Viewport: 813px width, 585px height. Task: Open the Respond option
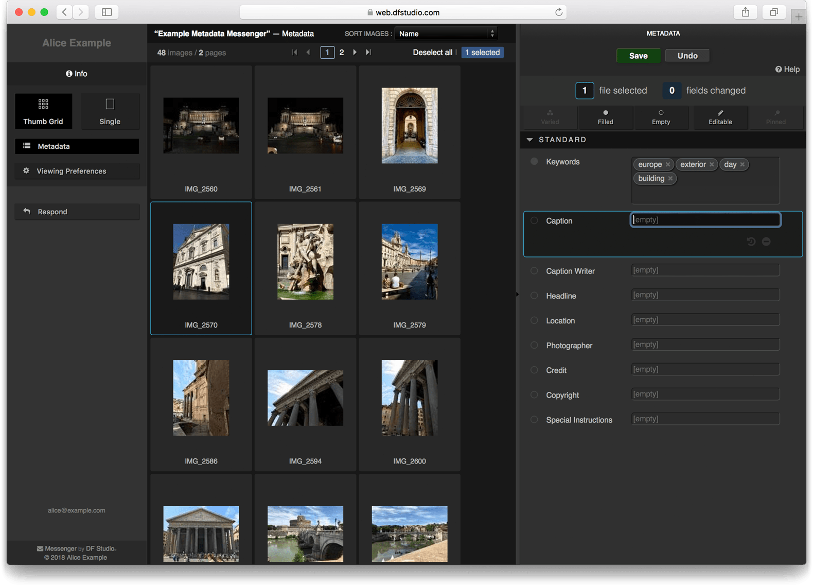77,212
